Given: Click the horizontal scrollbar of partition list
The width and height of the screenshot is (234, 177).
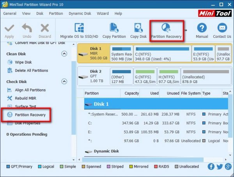Looking at the screenshot, I should pyautogui.click(x=143, y=159).
